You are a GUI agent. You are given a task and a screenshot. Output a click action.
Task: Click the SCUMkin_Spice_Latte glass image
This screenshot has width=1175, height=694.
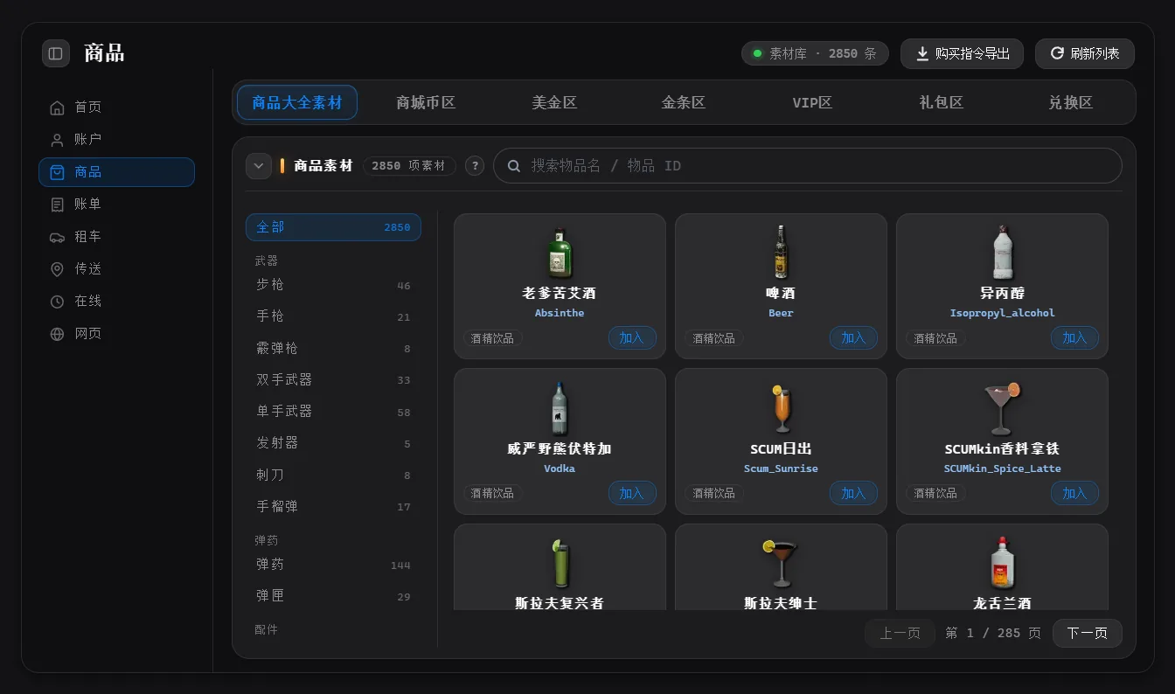point(1002,409)
